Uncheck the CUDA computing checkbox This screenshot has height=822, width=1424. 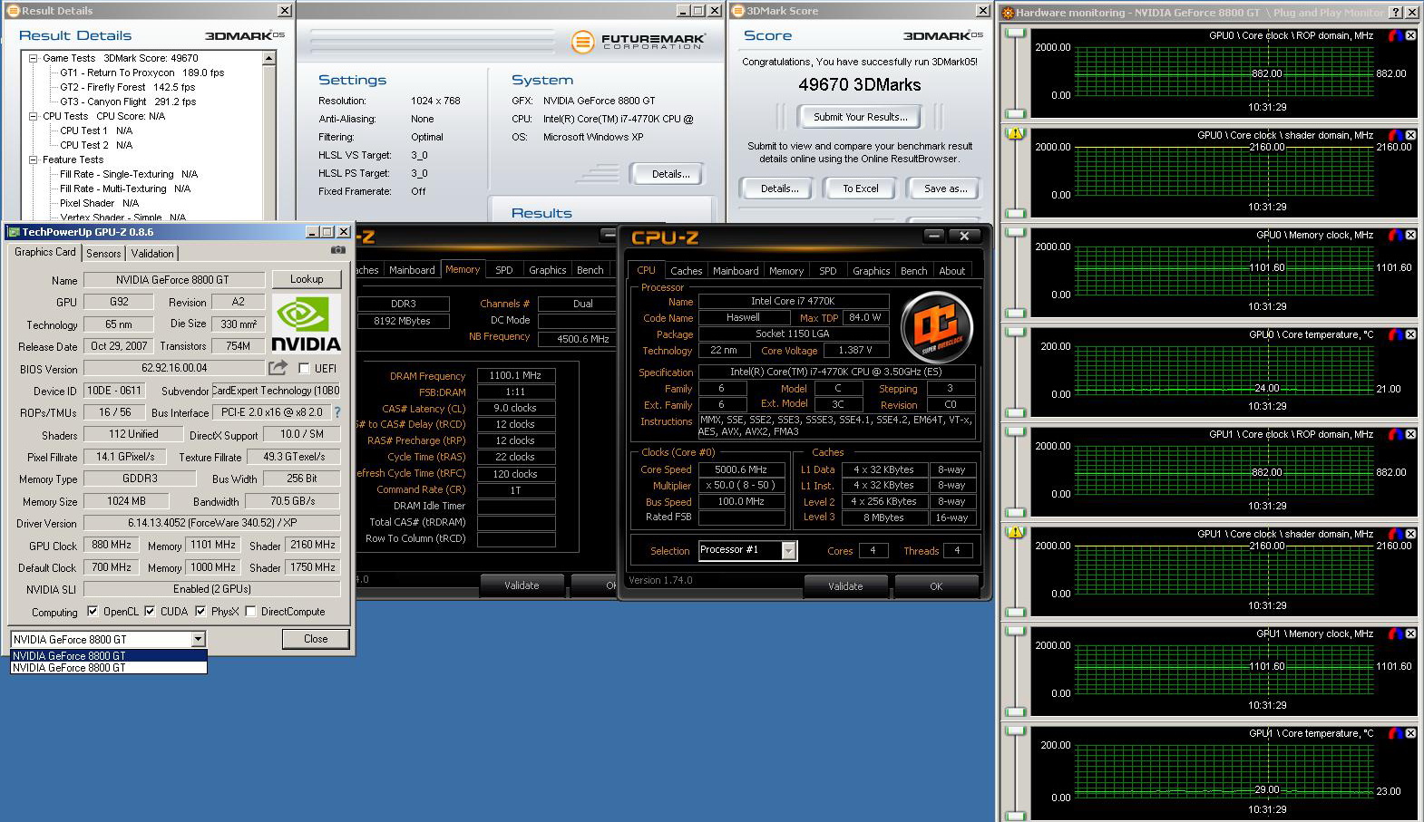point(150,612)
